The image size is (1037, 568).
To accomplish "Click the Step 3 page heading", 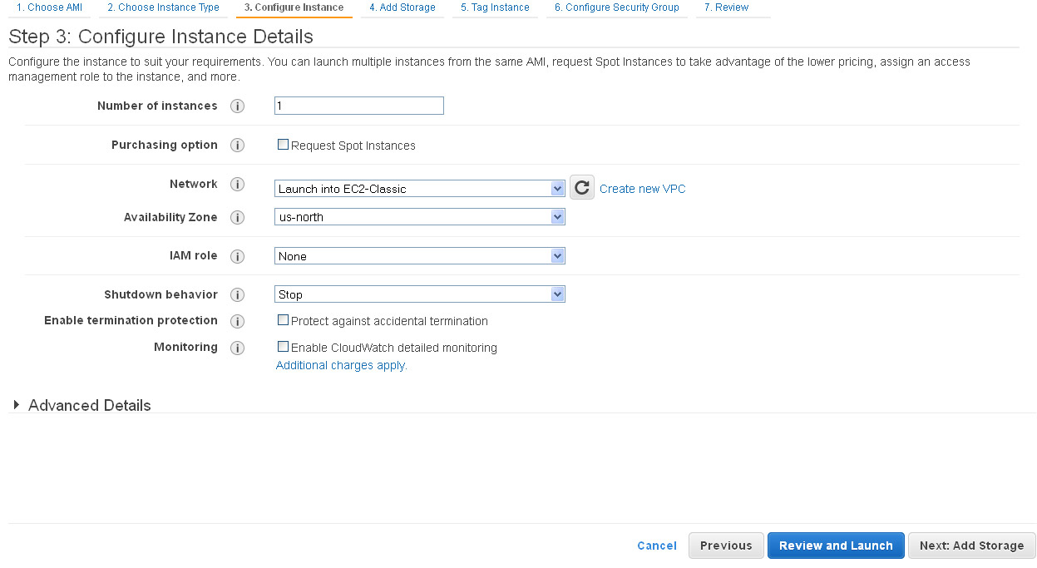I will [x=161, y=37].
